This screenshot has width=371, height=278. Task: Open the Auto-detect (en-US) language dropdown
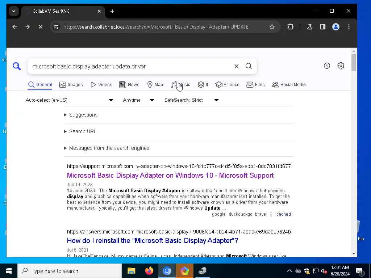[x=69, y=100]
